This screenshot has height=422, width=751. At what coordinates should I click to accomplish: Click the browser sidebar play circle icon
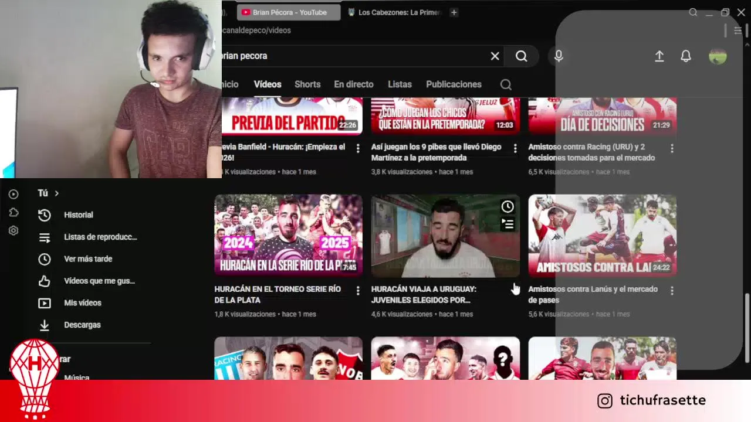pyautogui.click(x=13, y=194)
